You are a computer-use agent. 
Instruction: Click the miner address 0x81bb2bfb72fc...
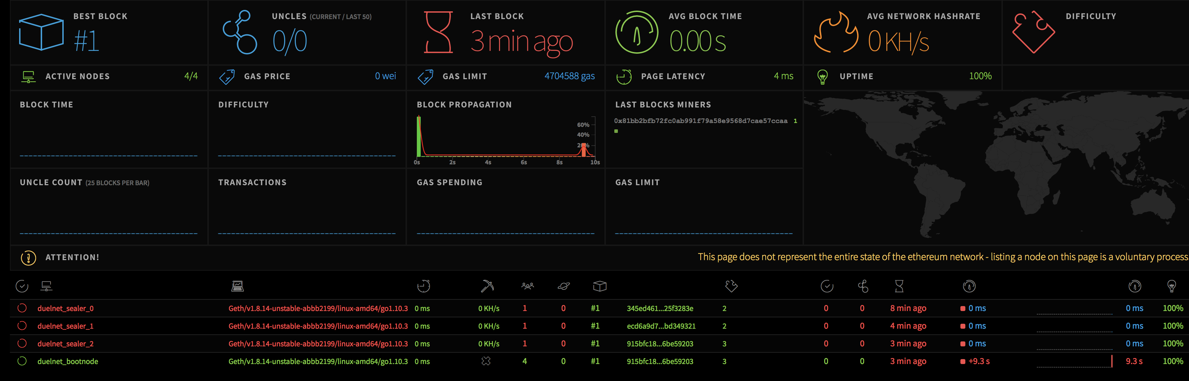click(x=701, y=121)
